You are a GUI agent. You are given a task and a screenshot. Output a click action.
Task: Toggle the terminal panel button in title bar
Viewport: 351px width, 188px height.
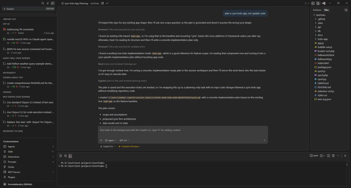click(x=313, y=3)
